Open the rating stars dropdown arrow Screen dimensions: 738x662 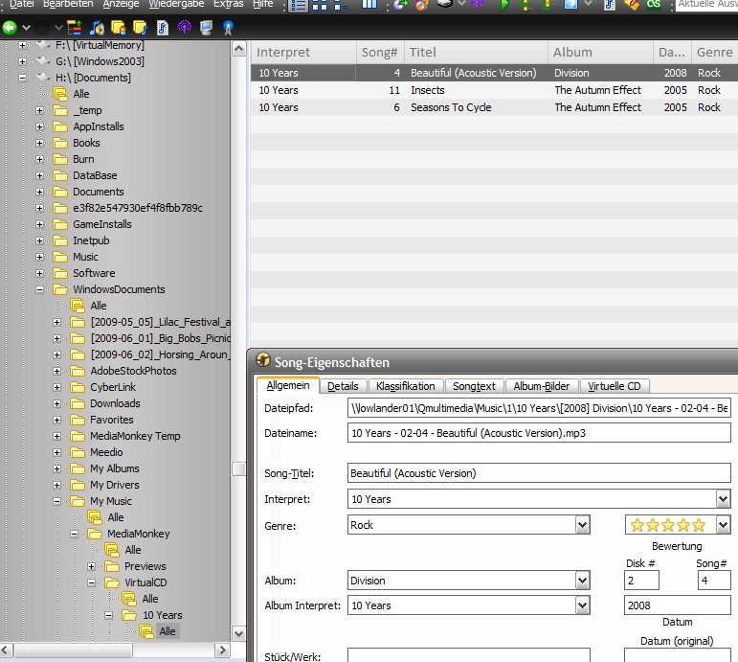click(x=723, y=525)
